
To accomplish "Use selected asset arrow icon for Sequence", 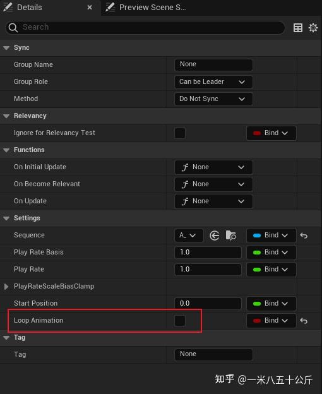I will [x=214, y=236].
